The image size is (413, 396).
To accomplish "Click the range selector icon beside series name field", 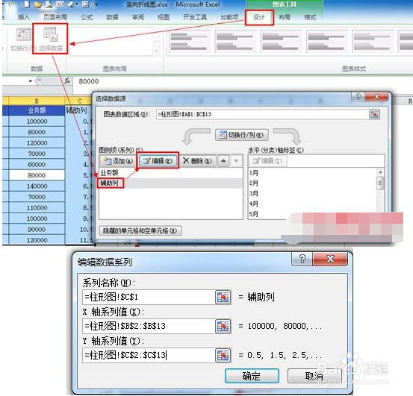I will pyautogui.click(x=223, y=297).
